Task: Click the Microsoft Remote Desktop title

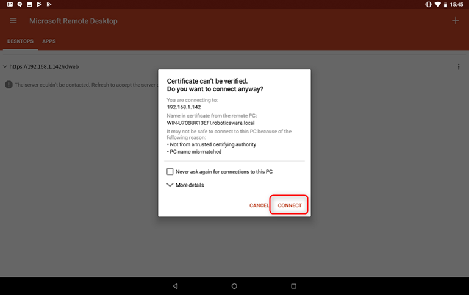Action: coord(73,21)
